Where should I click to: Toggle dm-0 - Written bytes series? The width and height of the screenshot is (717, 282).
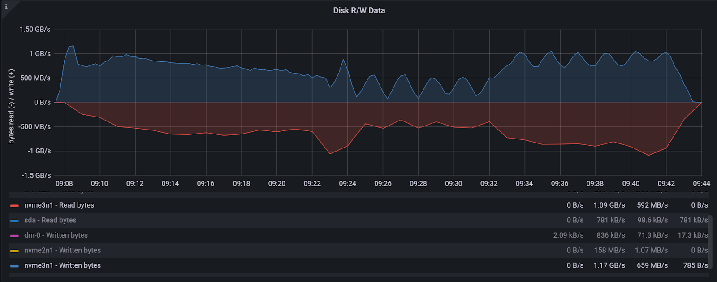pos(56,235)
